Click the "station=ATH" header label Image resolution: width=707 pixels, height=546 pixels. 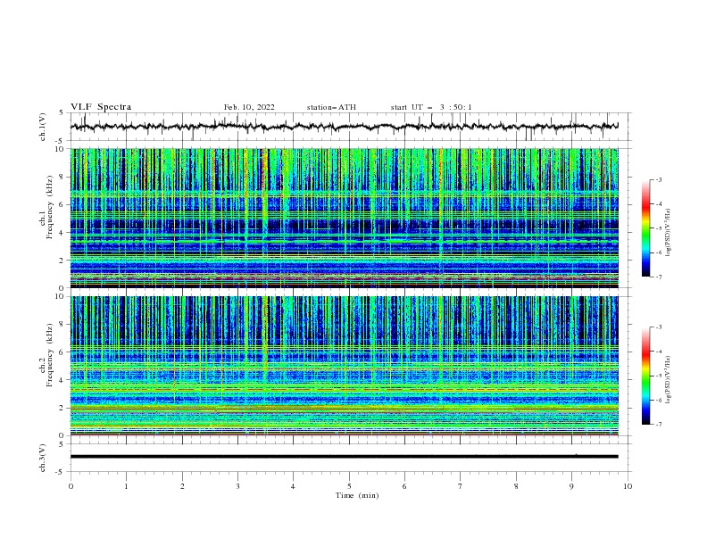331,107
